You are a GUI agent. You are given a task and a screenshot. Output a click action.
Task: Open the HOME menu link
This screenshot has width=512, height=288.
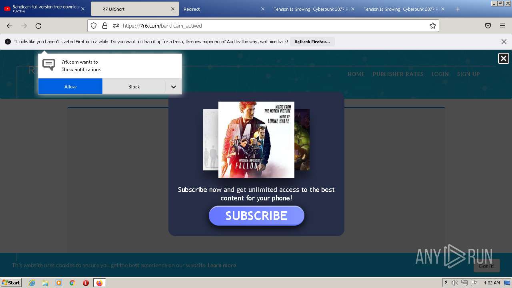(x=356, y=74)
